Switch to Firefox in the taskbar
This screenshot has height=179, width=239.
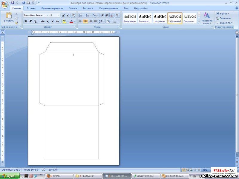click(60, 176)
